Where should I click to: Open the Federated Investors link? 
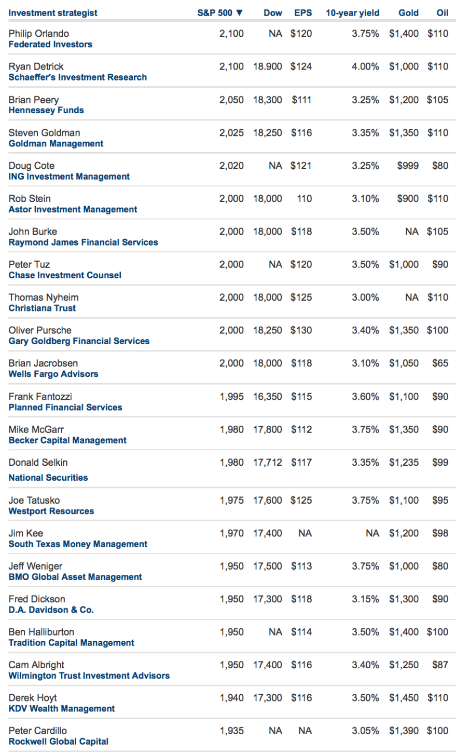pos(50,45)
